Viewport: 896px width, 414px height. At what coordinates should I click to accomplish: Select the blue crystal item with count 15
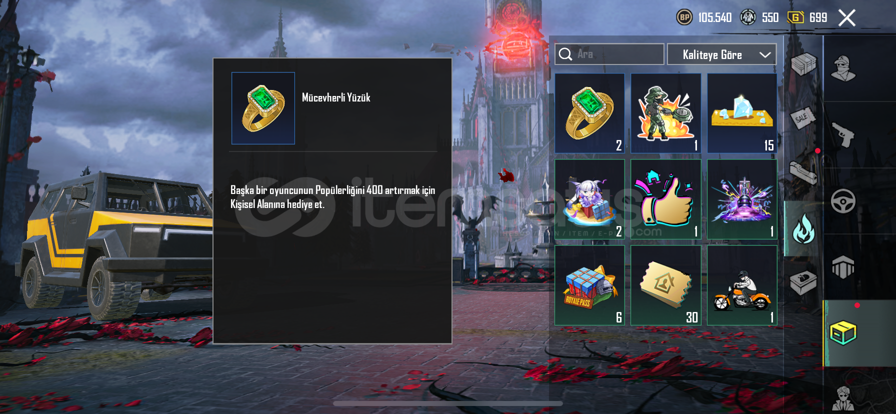742,113
